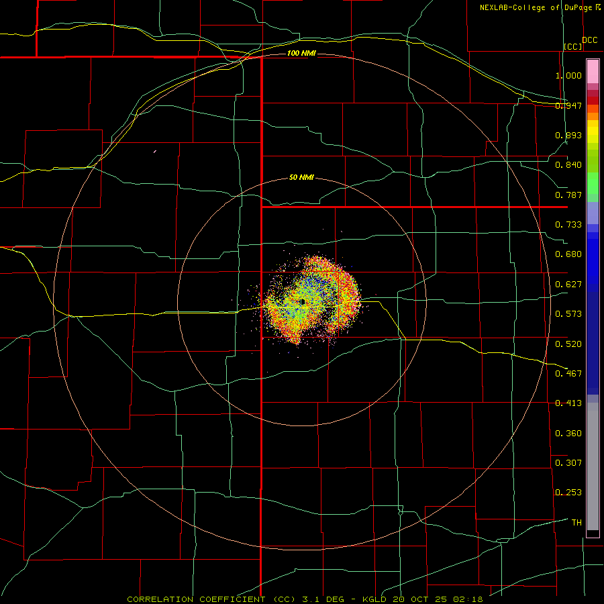Click the 0.307 scale value

coord(568,463)
